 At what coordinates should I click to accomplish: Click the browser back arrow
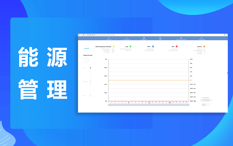click(79, 35)
